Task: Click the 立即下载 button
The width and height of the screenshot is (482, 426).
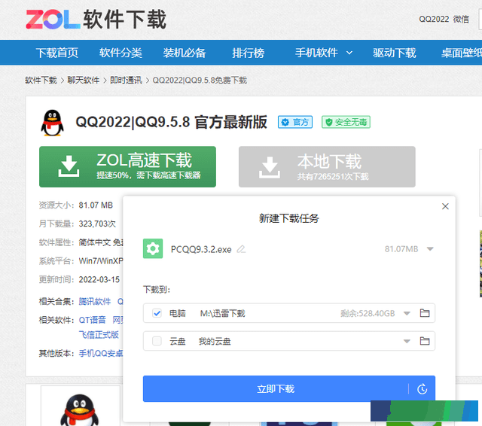Action: [276, 389]
